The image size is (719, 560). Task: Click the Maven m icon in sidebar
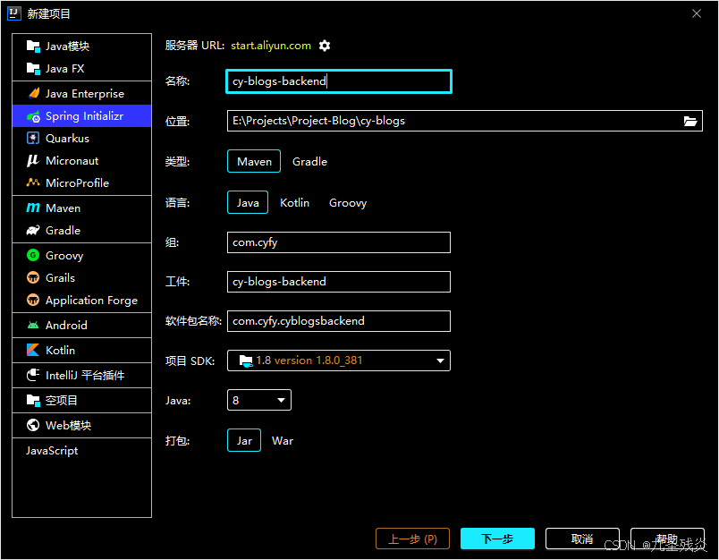click(33, 208)
